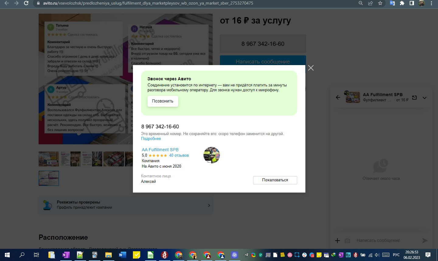Click the battery power tray icon
This screenshot has height=261, width=438.
pyautogui.click(x=363, y=255)
